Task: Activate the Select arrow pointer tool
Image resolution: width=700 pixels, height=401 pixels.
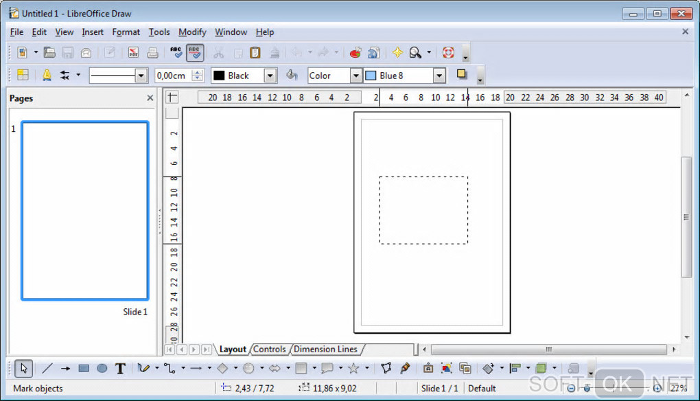Action: (23, 369)
